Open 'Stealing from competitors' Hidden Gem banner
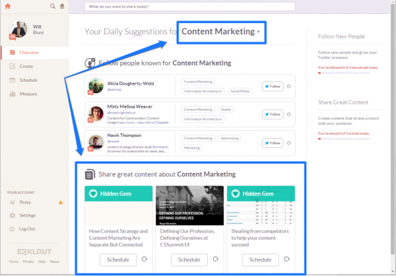Image resolution: width=396 pixels, height=276 pixels. coord(261,193)
